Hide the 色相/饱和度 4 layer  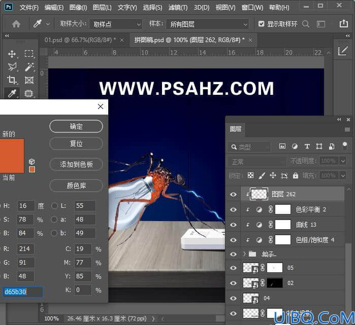pos(233,240)
